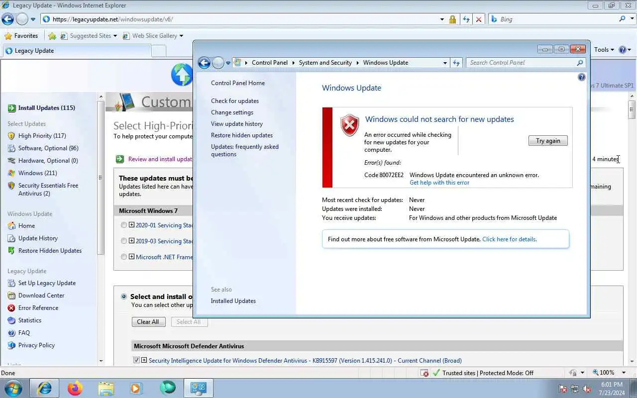The width and height of the screenshot is (637, 398).
Task: Click the Install Updates green arrow icon
Action: tap(11, 108)
